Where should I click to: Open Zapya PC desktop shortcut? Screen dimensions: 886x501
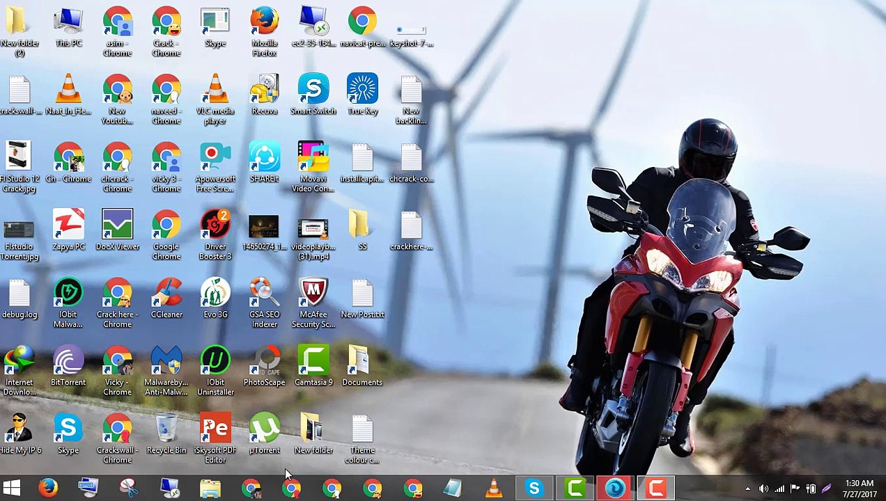tap(68, 230)
